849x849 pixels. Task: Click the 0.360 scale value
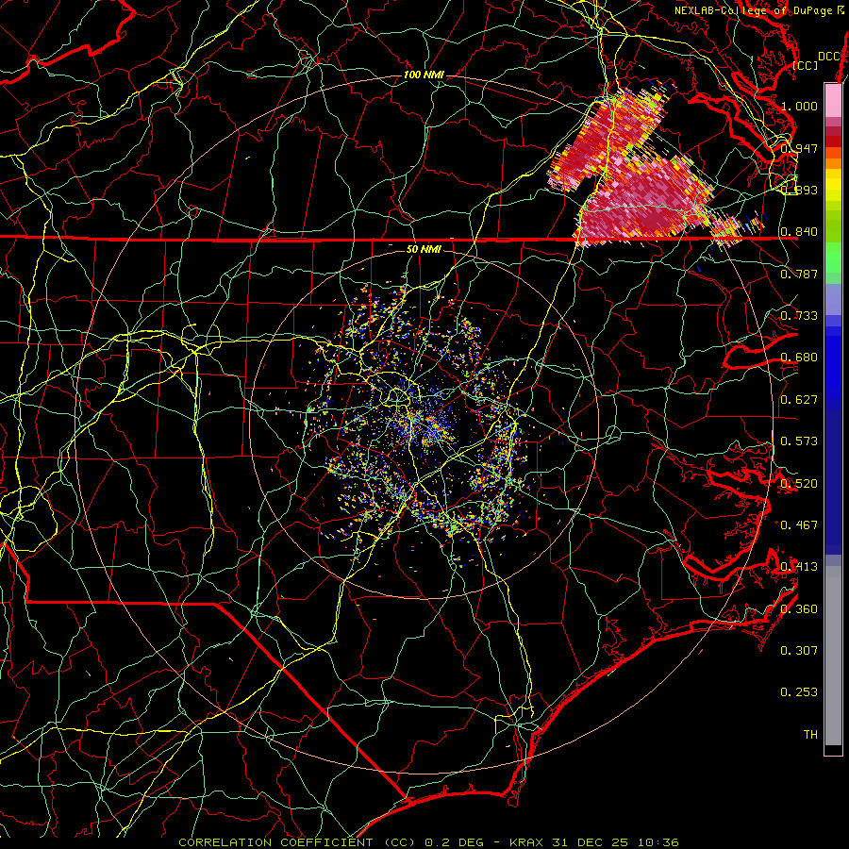pyautogui.click(x=799, y=609)
